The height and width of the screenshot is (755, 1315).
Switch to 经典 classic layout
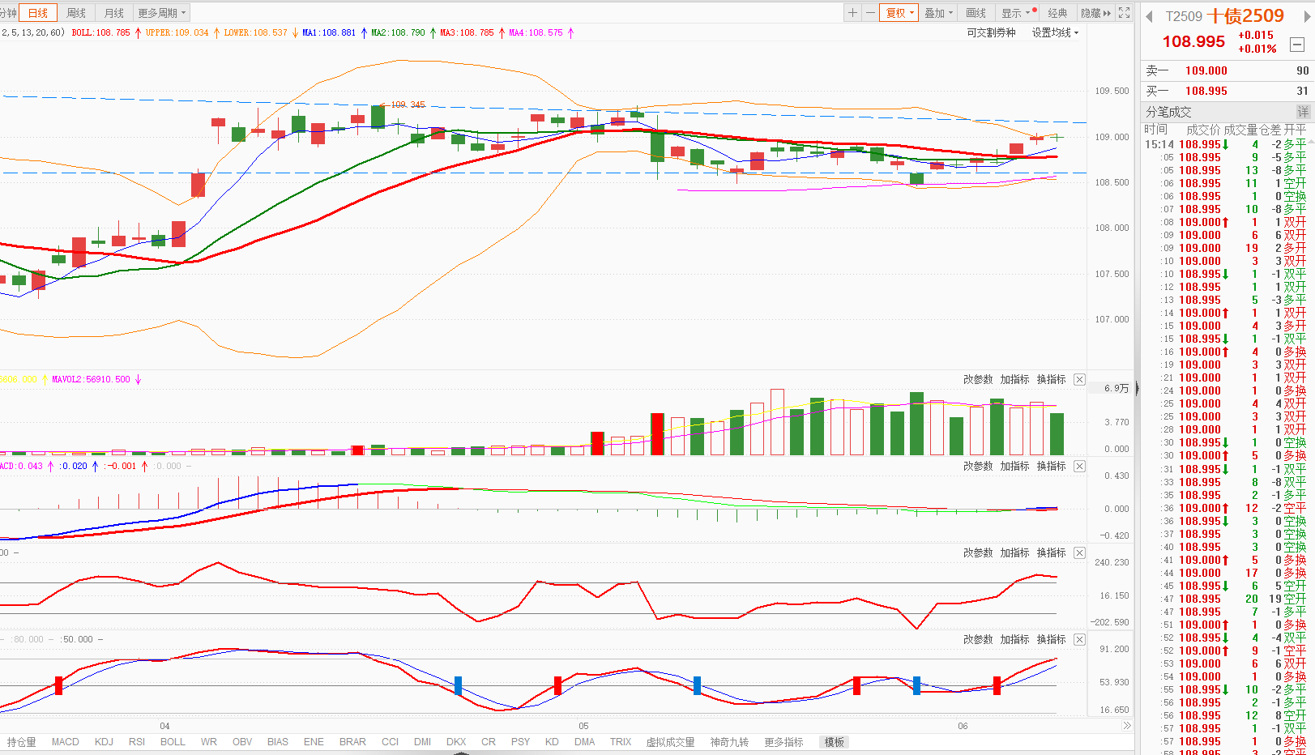click(x=1057, y=13)
